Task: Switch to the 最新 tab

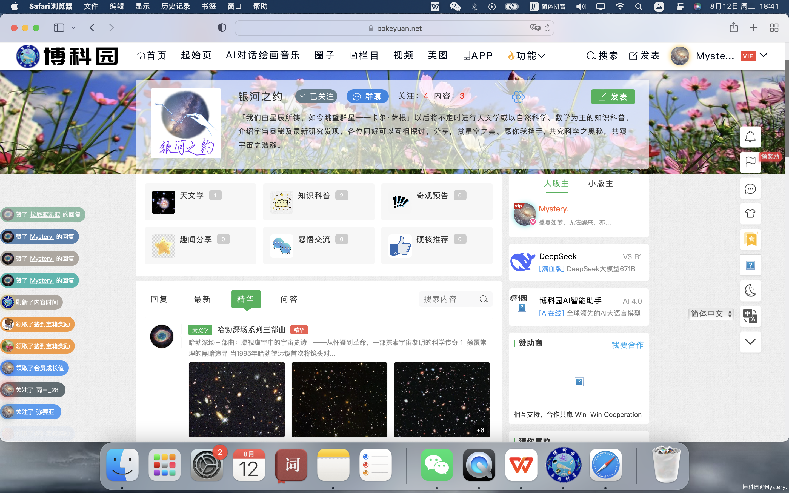Action: (202, 299)
